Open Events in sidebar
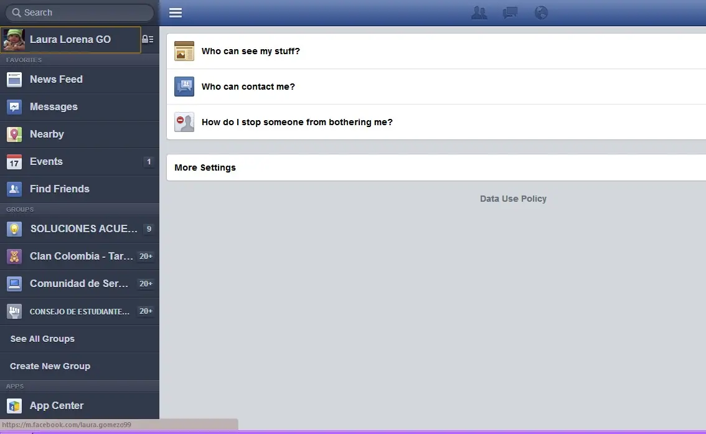Viewport: 706px width, 434px height. click(80, 162)
